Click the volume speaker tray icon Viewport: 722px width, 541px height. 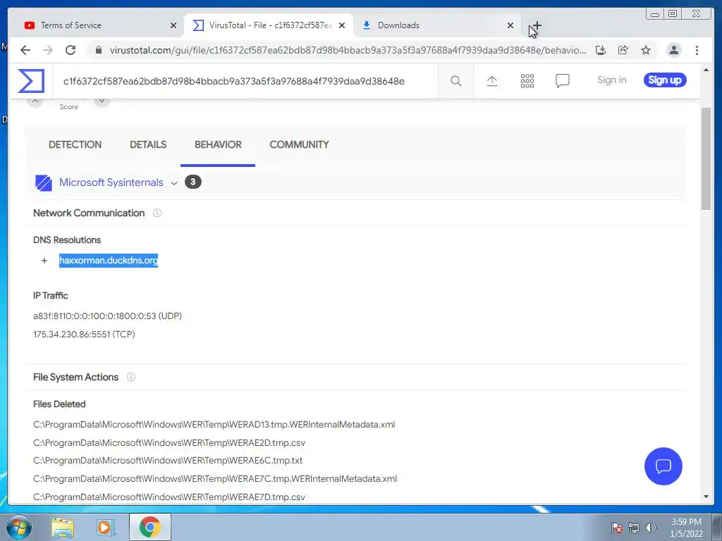[x=651, y=528]
